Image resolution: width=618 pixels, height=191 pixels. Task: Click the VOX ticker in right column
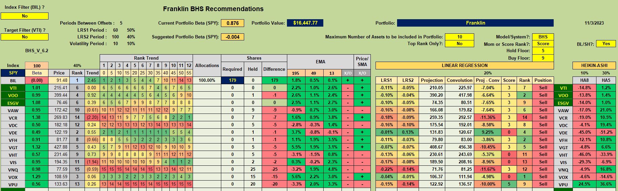[x=563, y=177]
